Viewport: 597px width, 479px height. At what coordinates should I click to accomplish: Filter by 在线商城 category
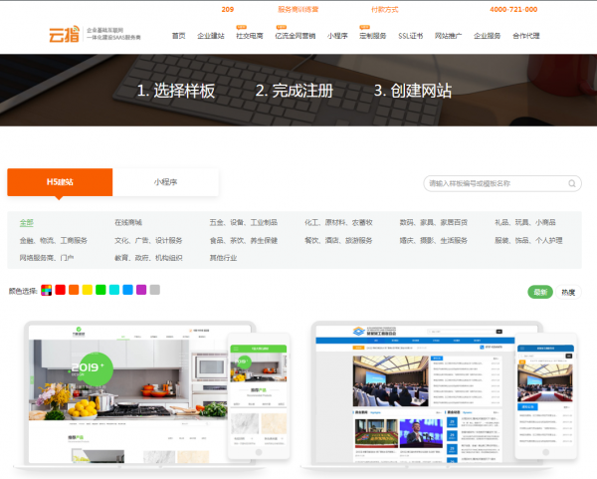(127, 222)
